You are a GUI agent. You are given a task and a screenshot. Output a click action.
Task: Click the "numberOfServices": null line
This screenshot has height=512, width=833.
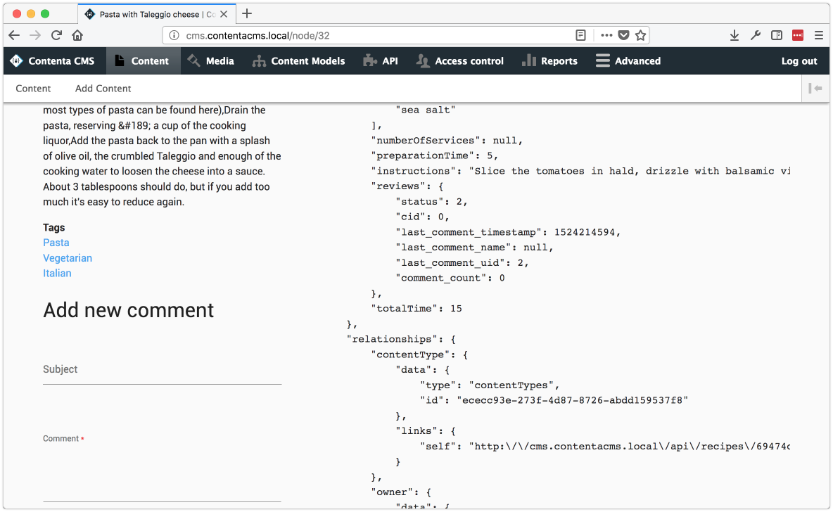point(447,141)
